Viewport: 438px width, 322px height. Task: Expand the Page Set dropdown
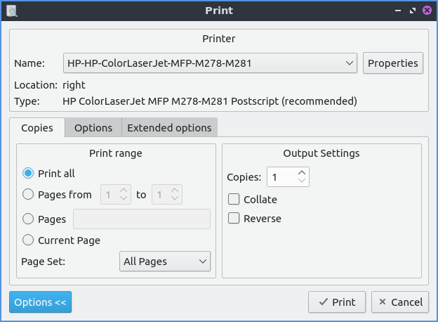165,262
